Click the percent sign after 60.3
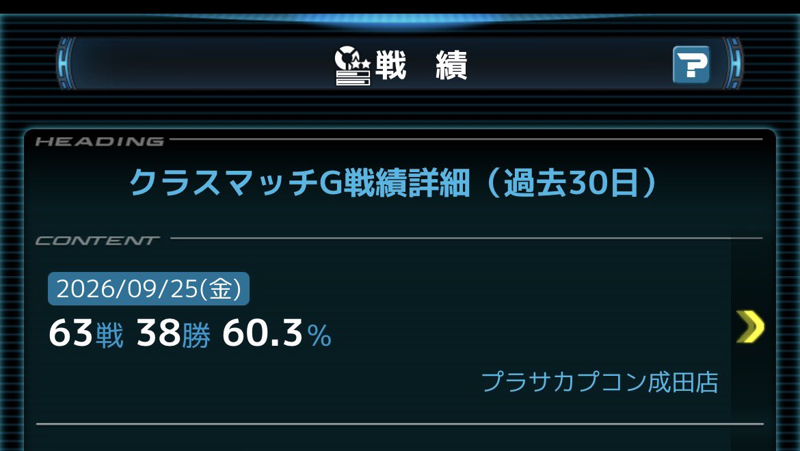Image resolution: width=800 pixels, height=451 pixels. pos(320,336)
